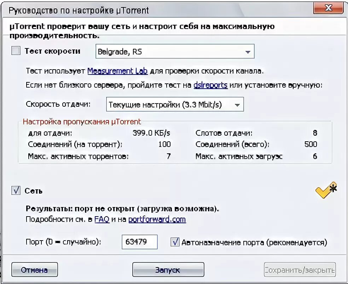Click the Настройка пропускания µTorrent group title
This screenshot has height=284, width=348.
click(x=82, y=122)
